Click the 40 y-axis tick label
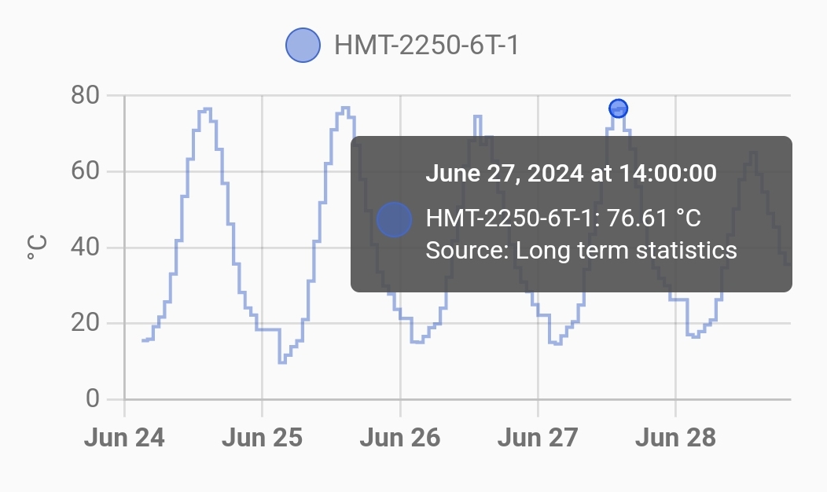 point(85,247)
